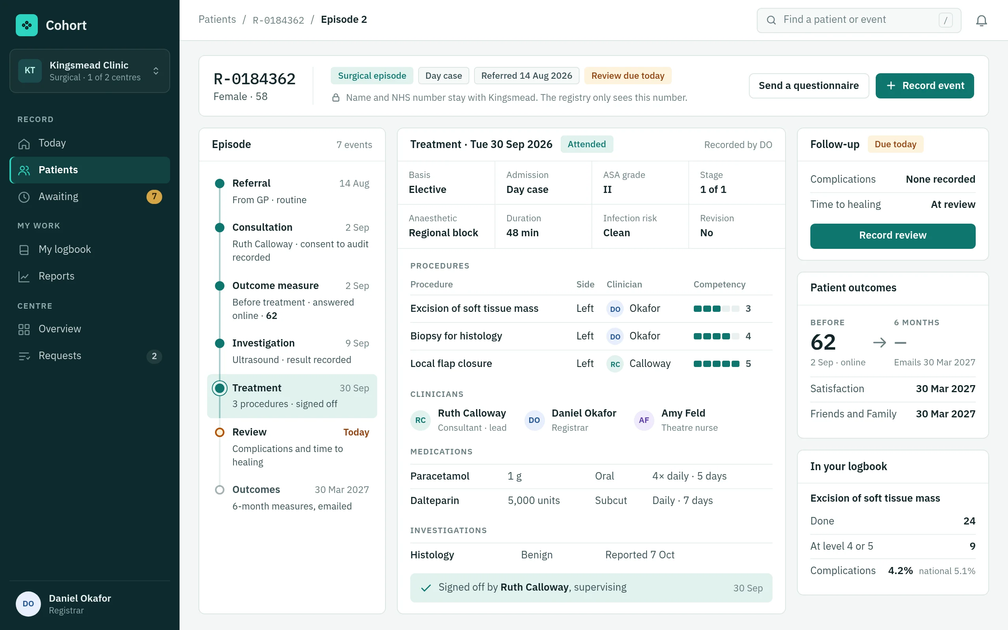Click the Cohort logo icon
The height and width of the screenshot is (630, 1008).
coord(27,25)
